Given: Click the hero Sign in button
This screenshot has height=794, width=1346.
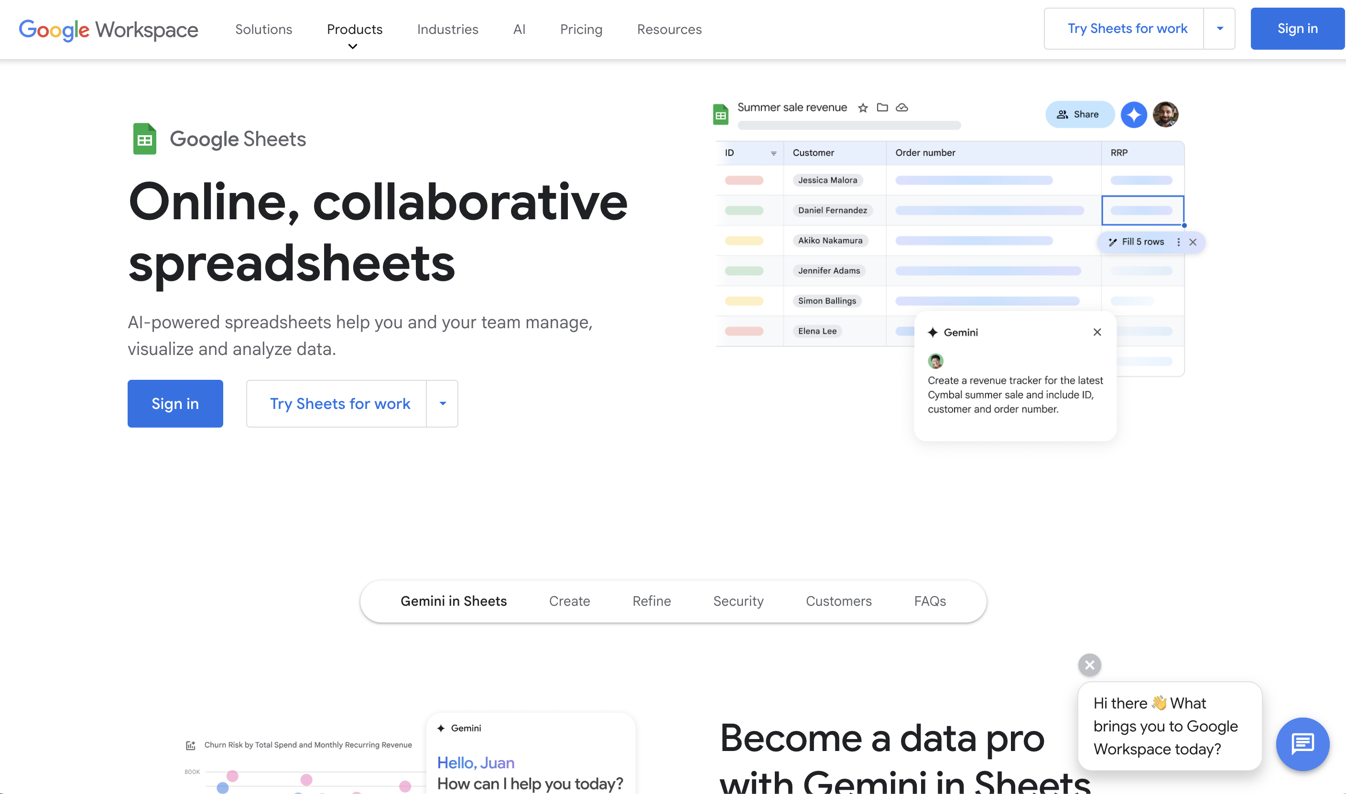Looking at the screenshot, I should tap(175, 403).
